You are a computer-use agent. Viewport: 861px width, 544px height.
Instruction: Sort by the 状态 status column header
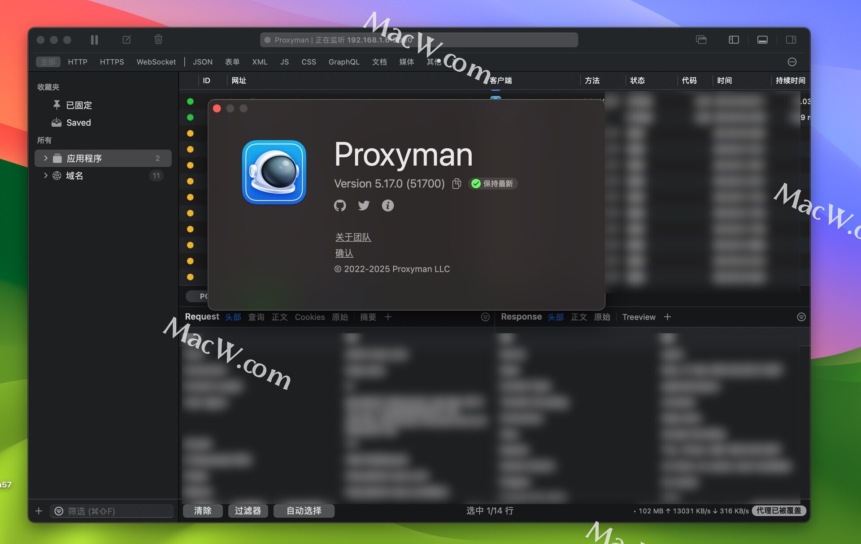pos(637,81)
